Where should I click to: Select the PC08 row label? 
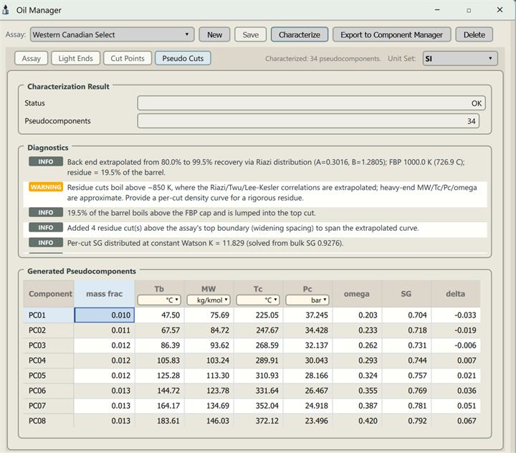[49, 421]
